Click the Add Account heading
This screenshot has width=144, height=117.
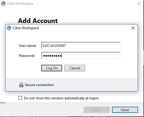click(38, 21)
